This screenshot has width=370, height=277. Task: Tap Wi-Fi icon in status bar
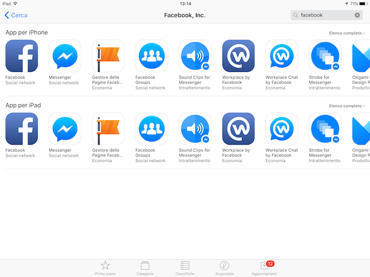click(x=15, y=4)
